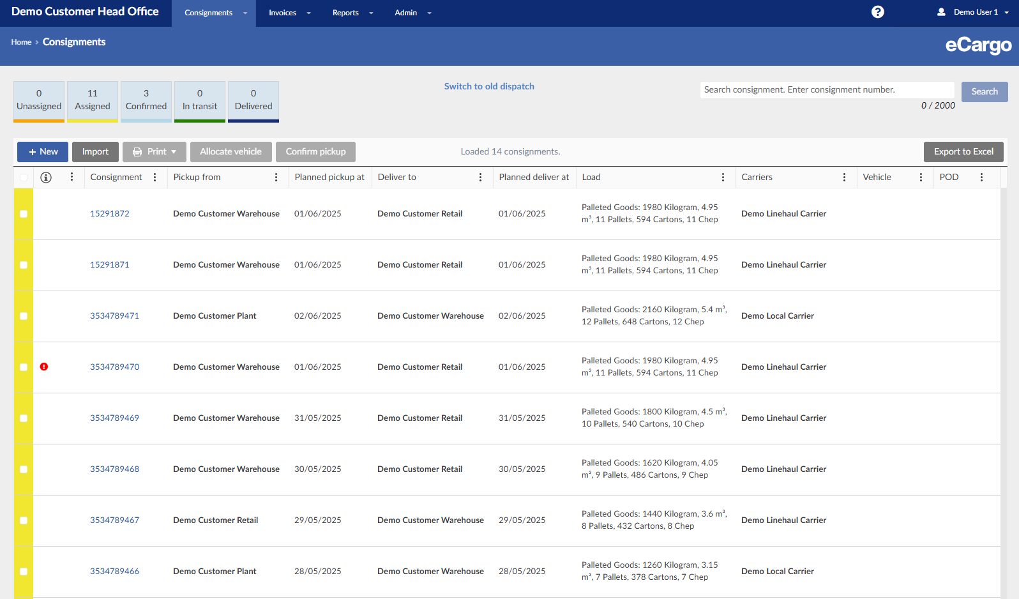Viewport: 1019px width, 599px height.
Task: Select checkbox for consignment 15291872
Action: point(24,214)
